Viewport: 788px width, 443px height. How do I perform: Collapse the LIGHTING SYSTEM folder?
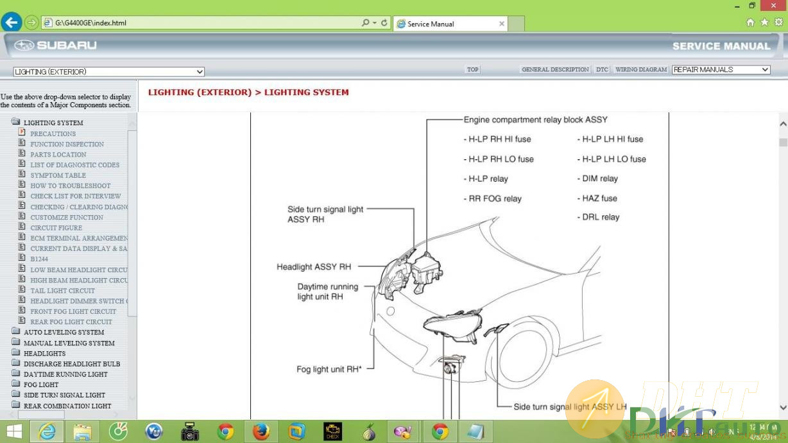tap(15, 122)
